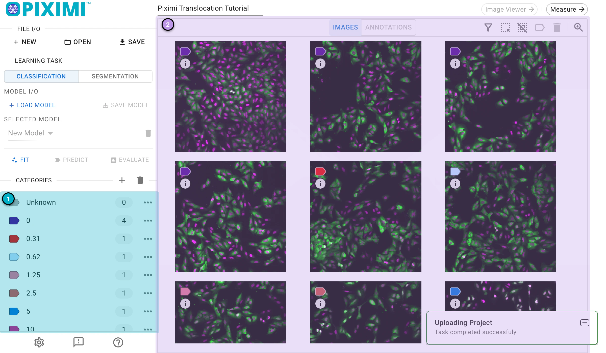Click the light blue tag of category 0.62
This screenshot has height=353, width=606.
pos(14,257)
